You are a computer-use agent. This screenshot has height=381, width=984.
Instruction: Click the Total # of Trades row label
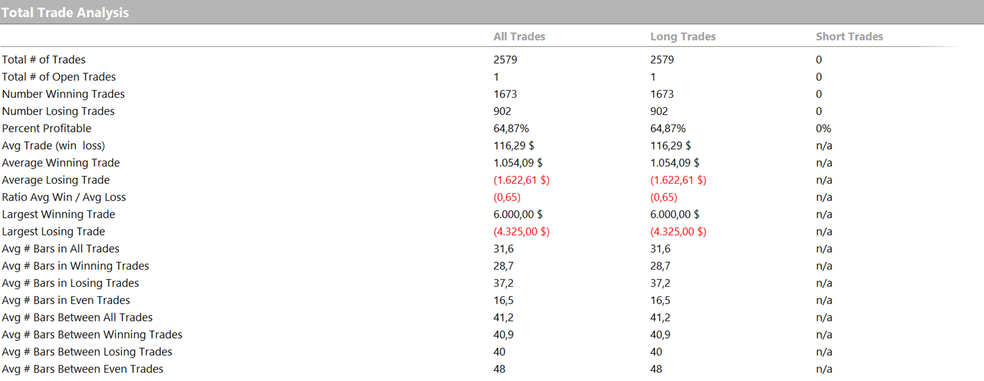(x=44, y=60)
